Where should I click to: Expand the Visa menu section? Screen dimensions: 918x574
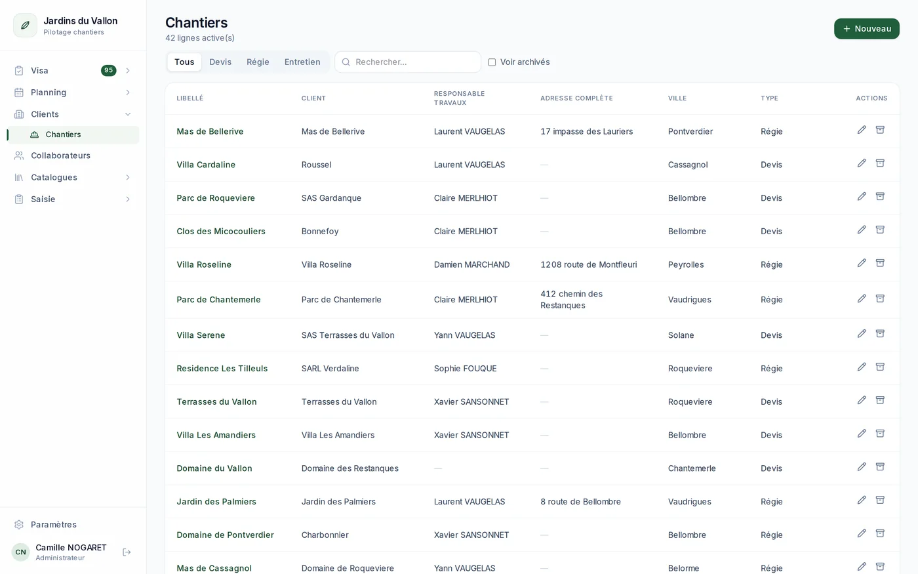128,71
